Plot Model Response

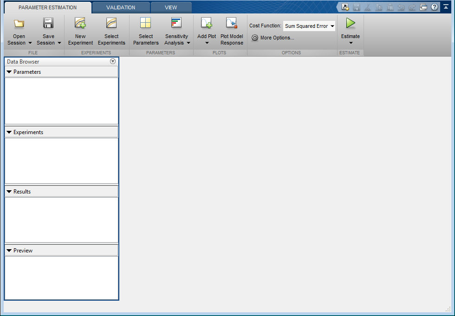point(232,31)
